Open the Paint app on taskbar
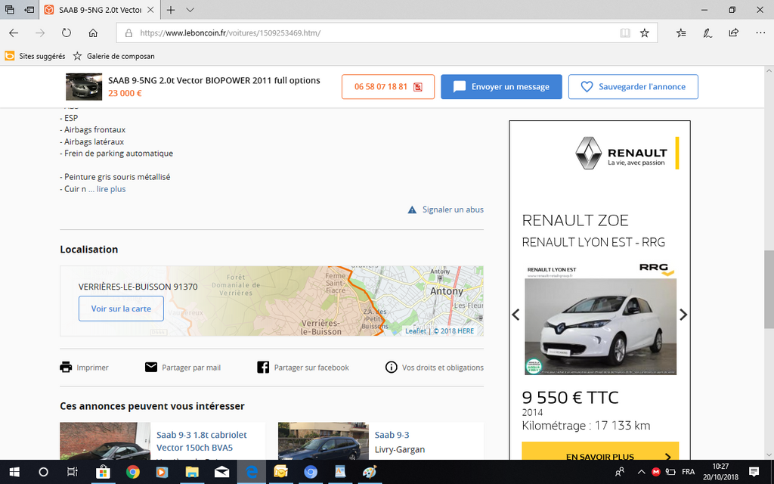Image resolution: width=774 pixels, height=484 pixels. [369, 472]
